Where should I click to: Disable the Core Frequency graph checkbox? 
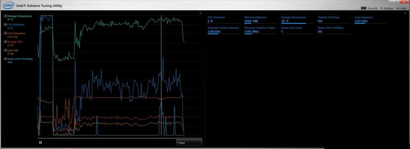[x=6, y=33]
